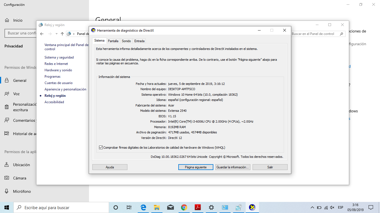Image resolution: width=380 pixels, height=213 pixels.
Task: Close the DirectX diagnostic tool window
Action: pos(285,31)
